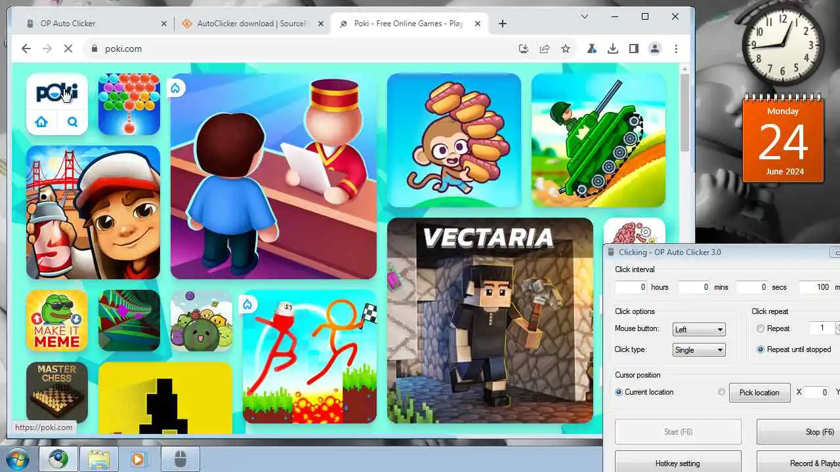This screenshot has height=472, width=840.
Task: Click the Pick location button
Action: pos(759,393)
